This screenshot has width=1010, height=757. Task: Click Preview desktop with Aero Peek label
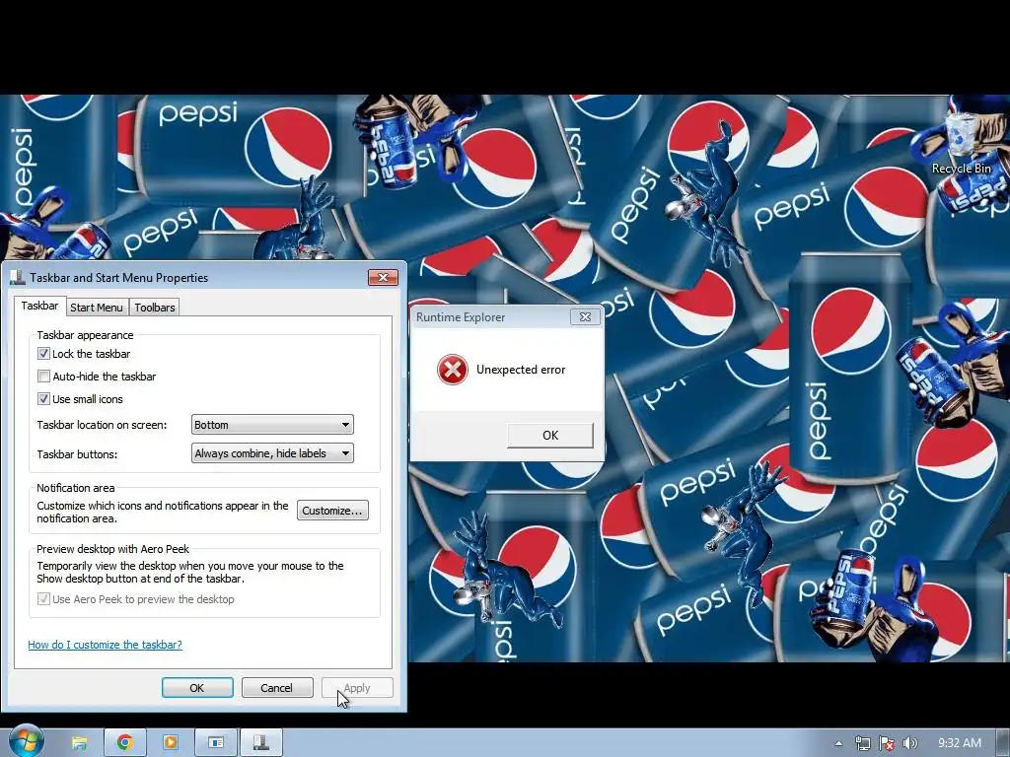tap(112, 548)
